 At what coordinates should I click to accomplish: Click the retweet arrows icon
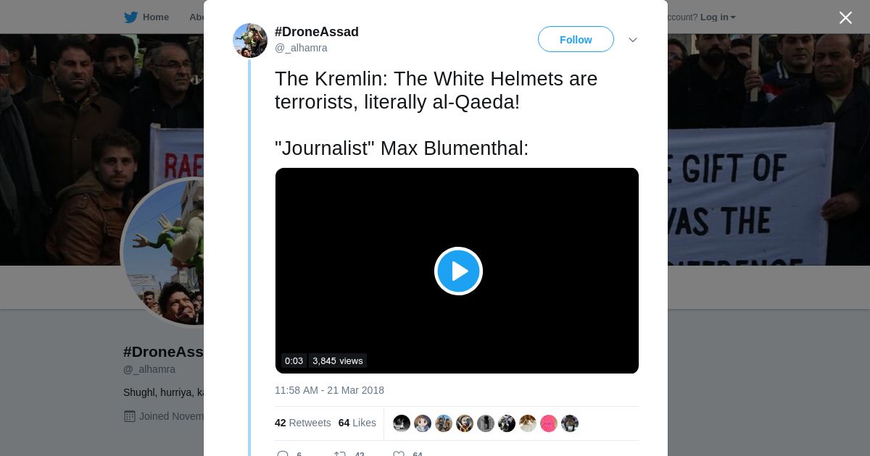[339, 454]
